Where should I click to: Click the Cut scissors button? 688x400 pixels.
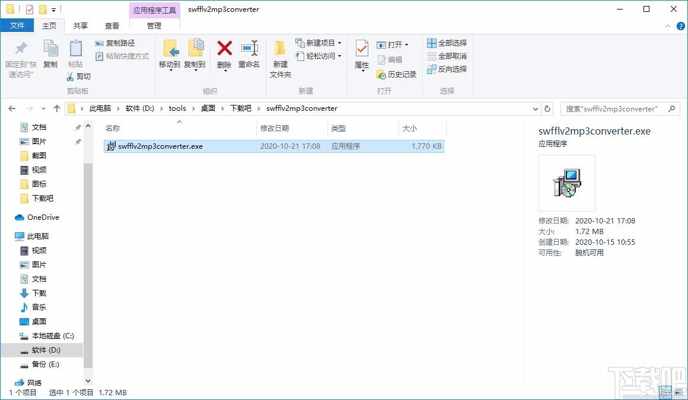click(78, 77)
